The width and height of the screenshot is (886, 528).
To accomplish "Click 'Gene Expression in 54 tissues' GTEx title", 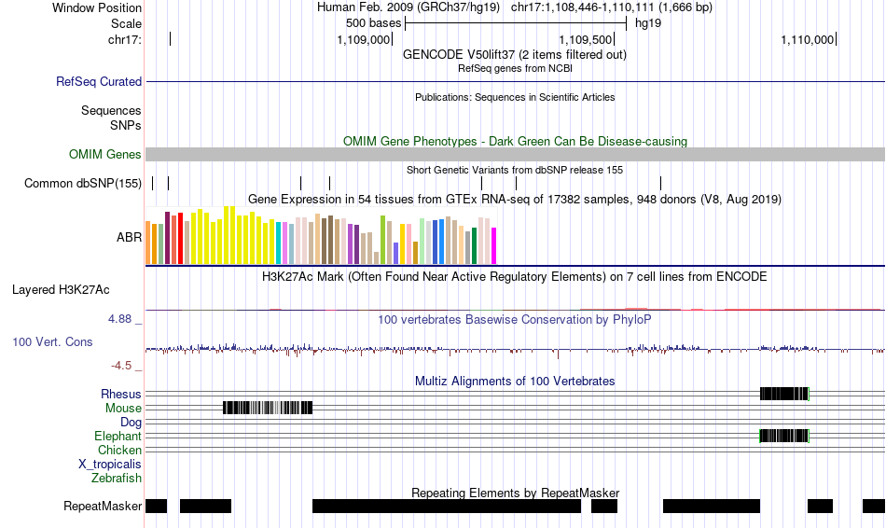I will [515, 199].
